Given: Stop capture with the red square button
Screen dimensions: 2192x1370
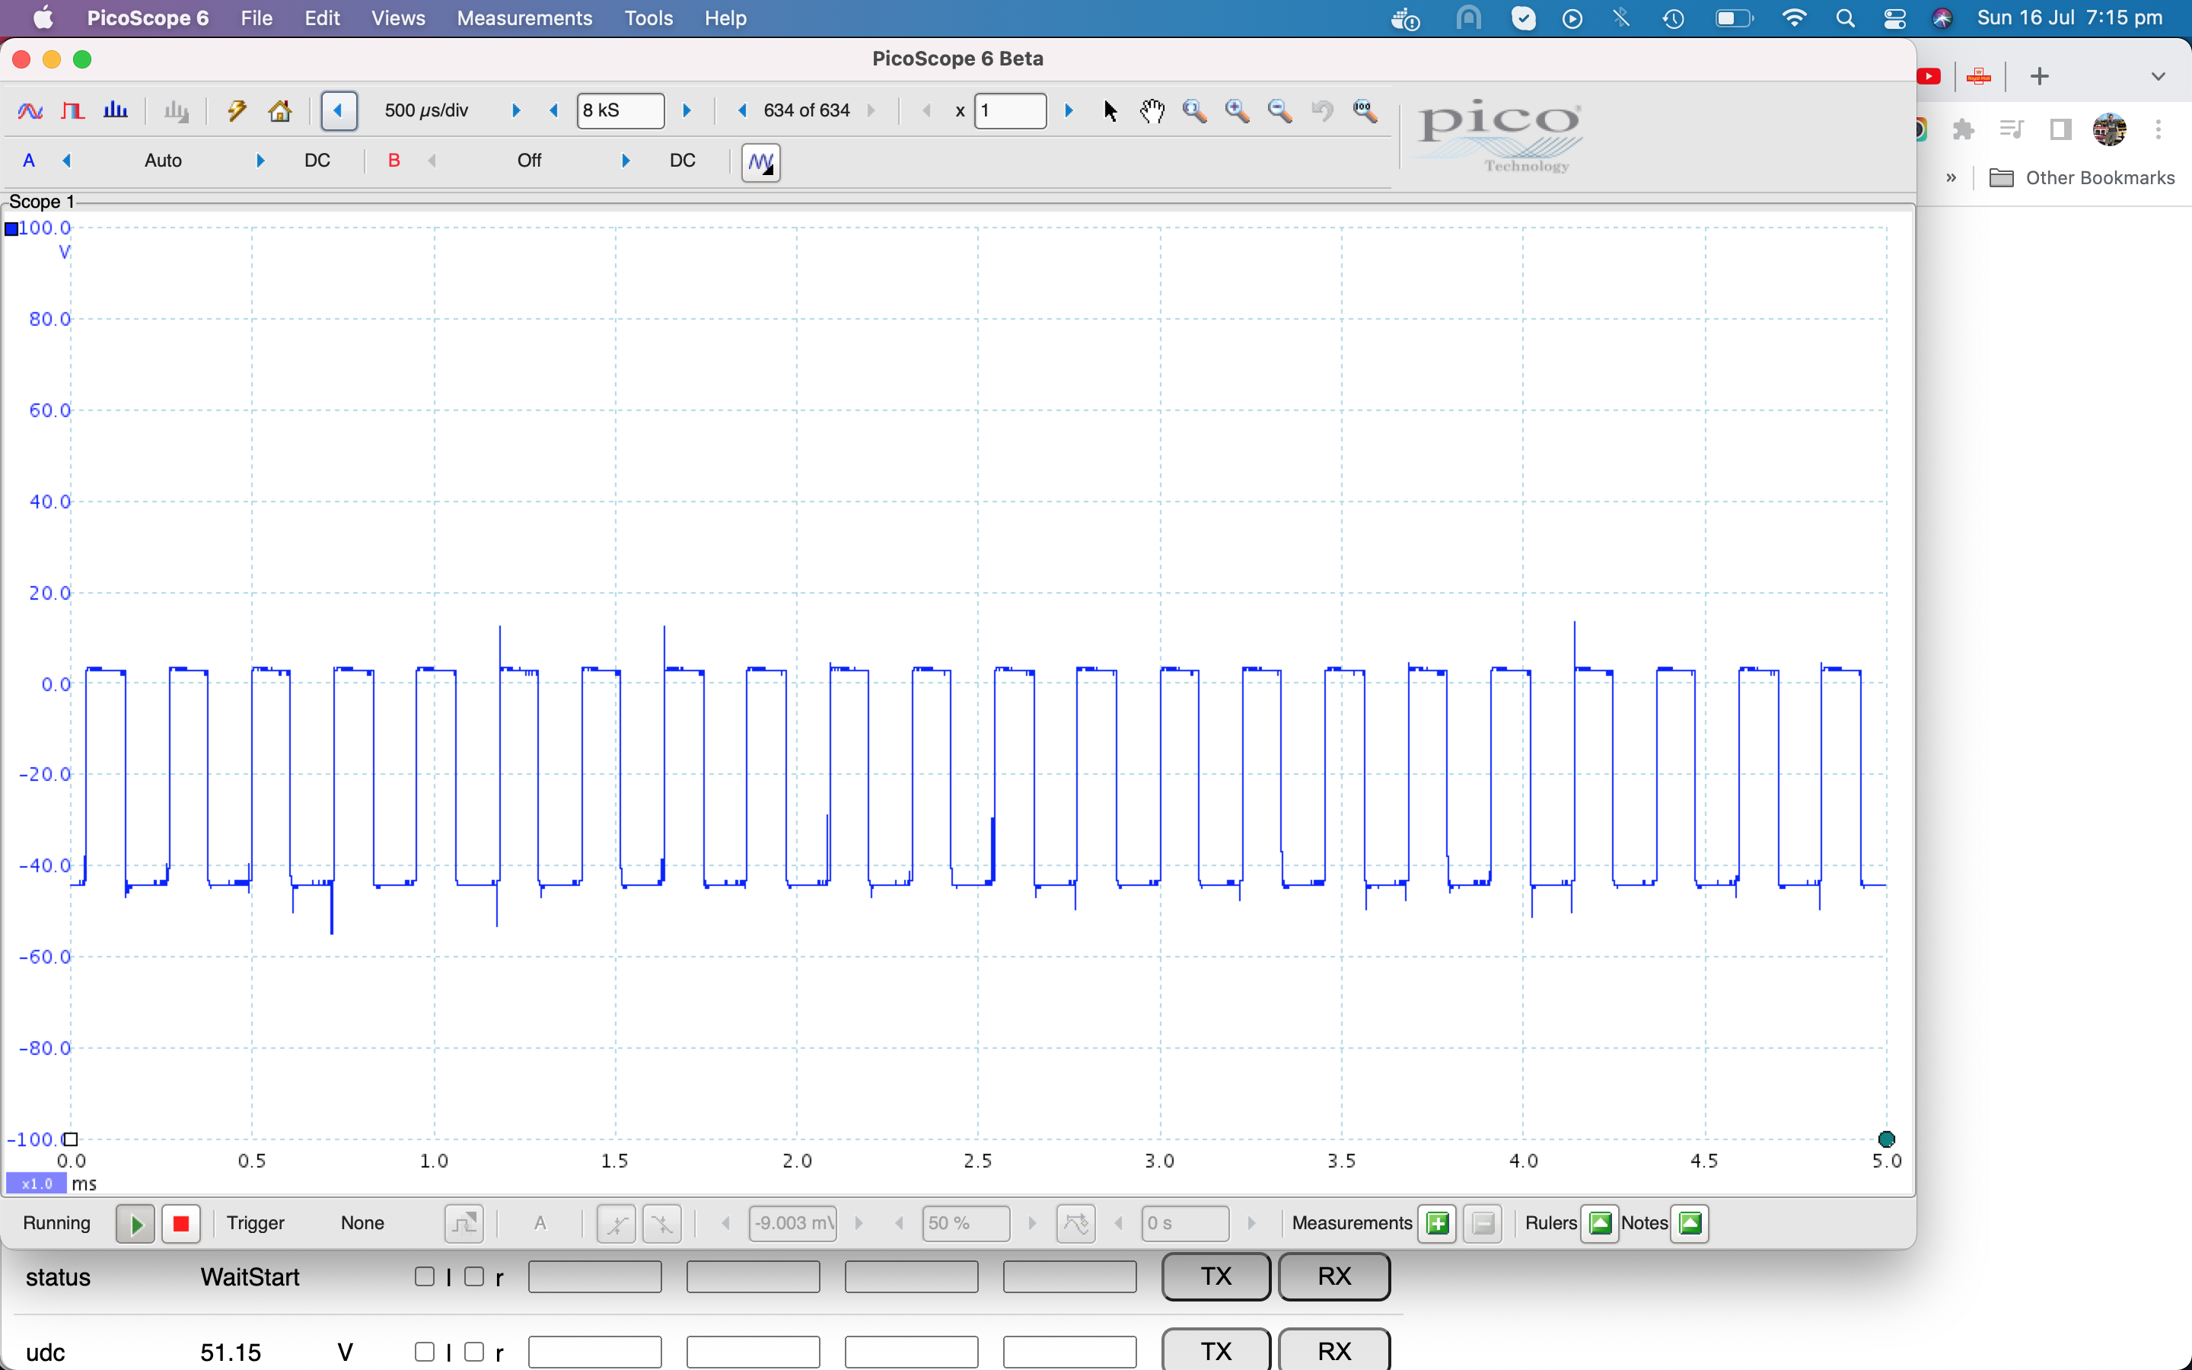Looking at the screenshot, I should (x=180, y=1224).
